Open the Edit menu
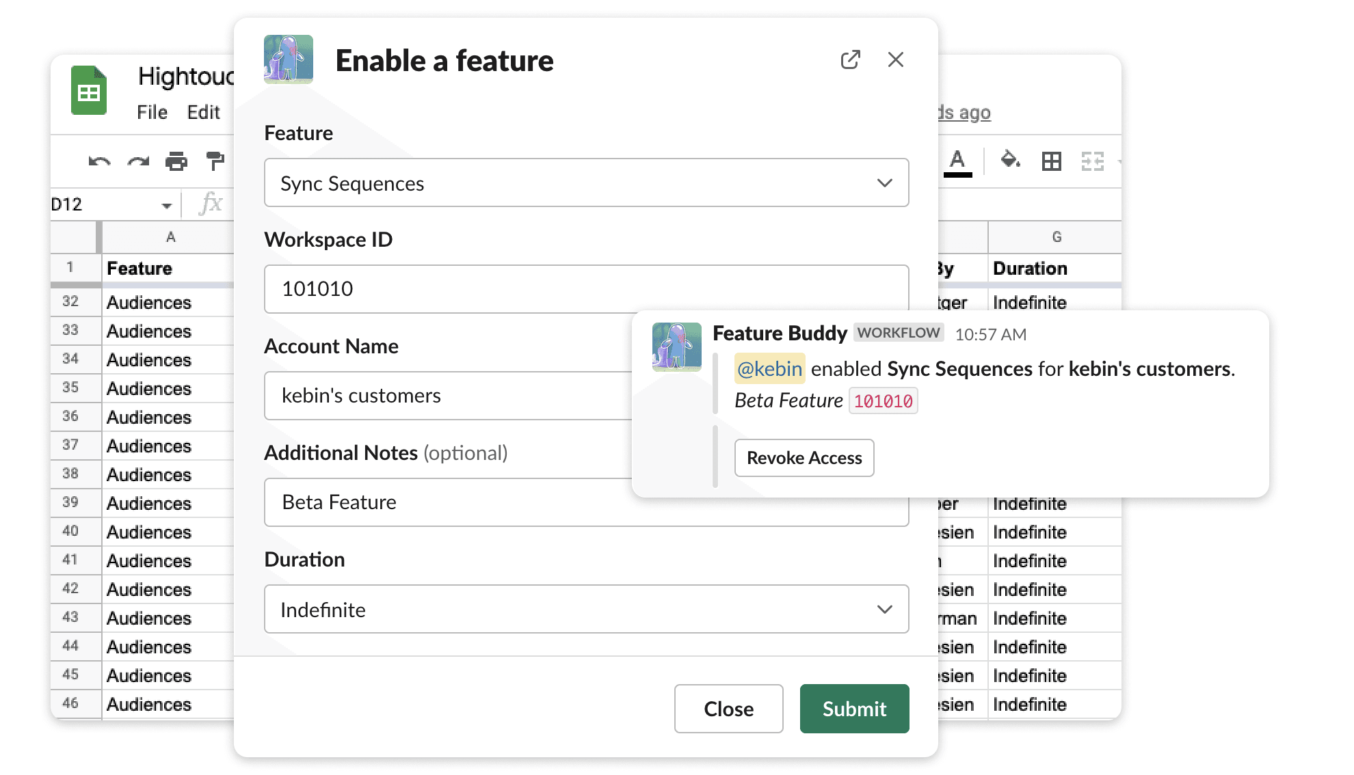This screenshot has height=775, width=1354. click(x=203, y=112)
